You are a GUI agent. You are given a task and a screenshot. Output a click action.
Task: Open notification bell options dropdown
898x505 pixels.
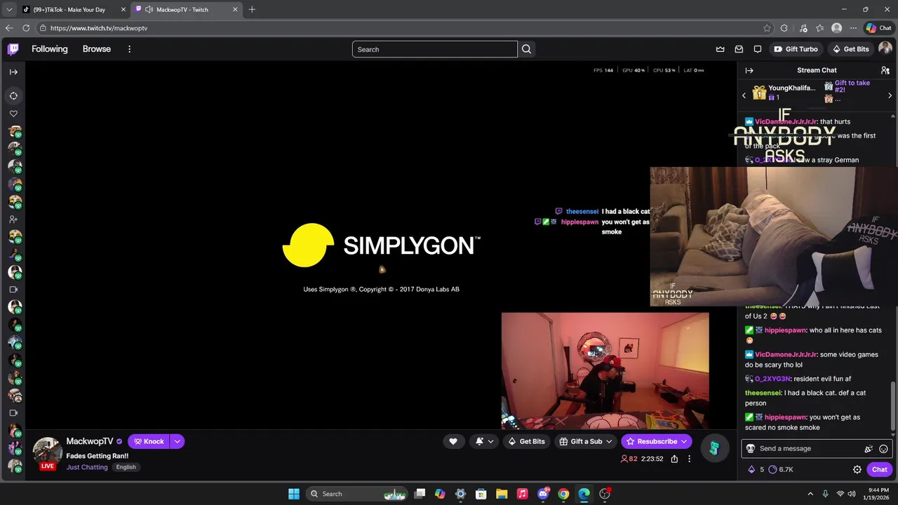[x=484, y=441]
